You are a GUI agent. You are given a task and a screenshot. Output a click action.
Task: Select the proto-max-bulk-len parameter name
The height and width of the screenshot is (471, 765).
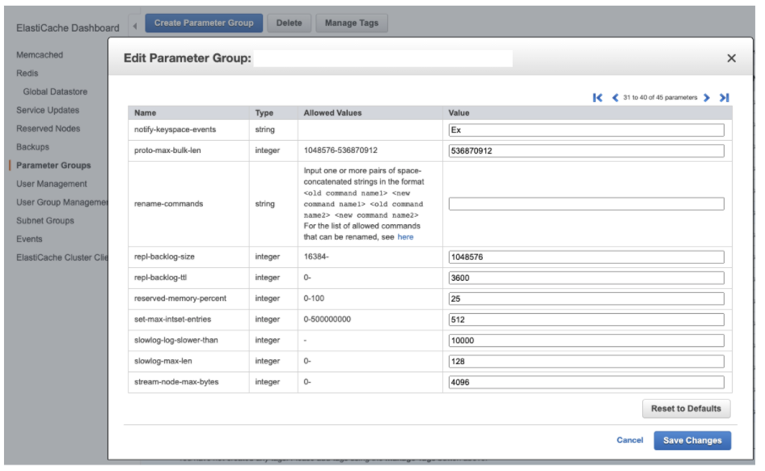(x=167, y=151)
